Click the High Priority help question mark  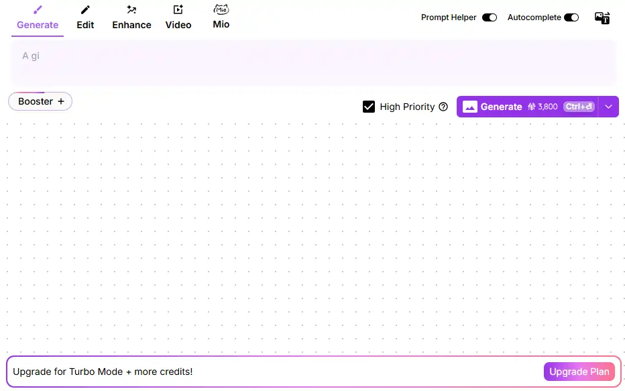coord(443,107)
